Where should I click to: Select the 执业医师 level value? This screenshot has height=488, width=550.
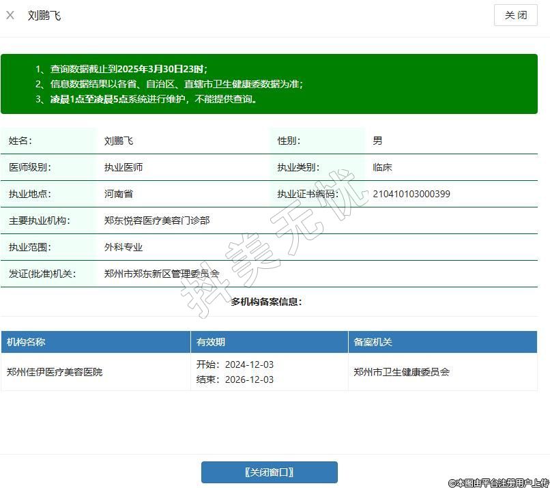tap(124, 167)
